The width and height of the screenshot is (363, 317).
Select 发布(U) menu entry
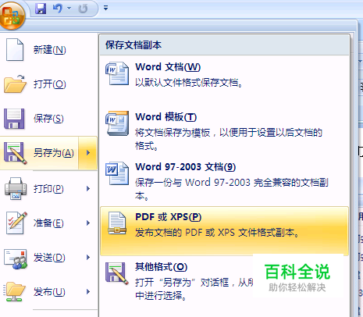(x=49, y=292)
